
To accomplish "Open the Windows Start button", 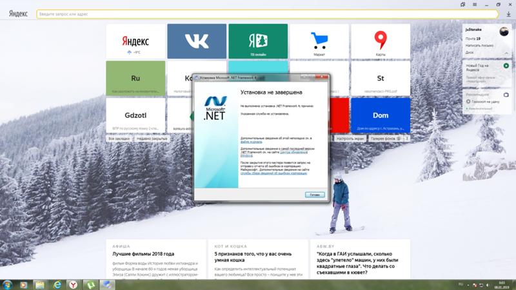I will pyautogui.click(x=7, y=285).
